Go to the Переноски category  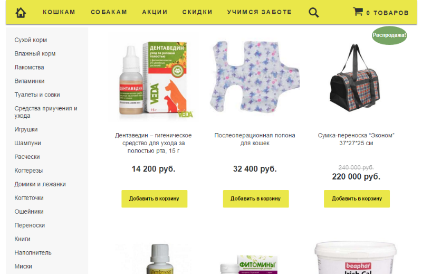30,225
